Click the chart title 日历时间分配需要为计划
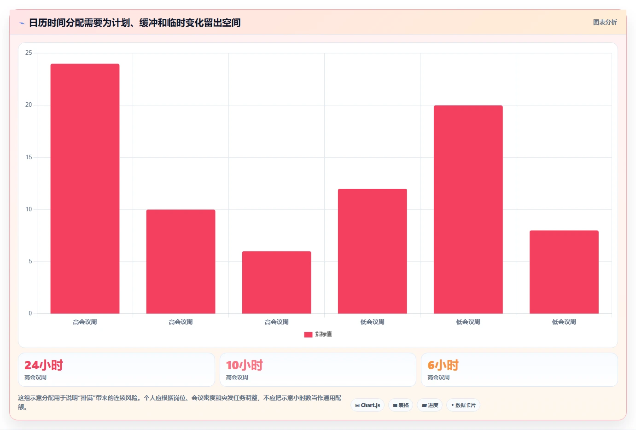The width and height of the screenshot is (636, 430). pyautogui.click(x=134, y=23)
